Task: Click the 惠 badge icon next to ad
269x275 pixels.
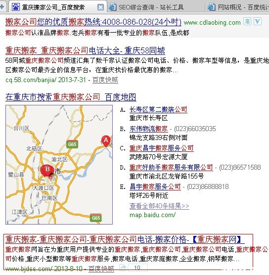Action: (x=247, y=21)
